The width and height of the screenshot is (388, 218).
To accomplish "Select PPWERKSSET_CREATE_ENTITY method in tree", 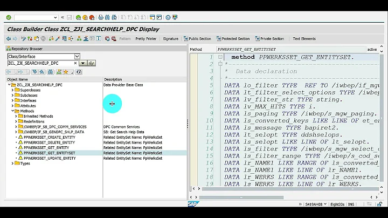I will tap(49, 137).
